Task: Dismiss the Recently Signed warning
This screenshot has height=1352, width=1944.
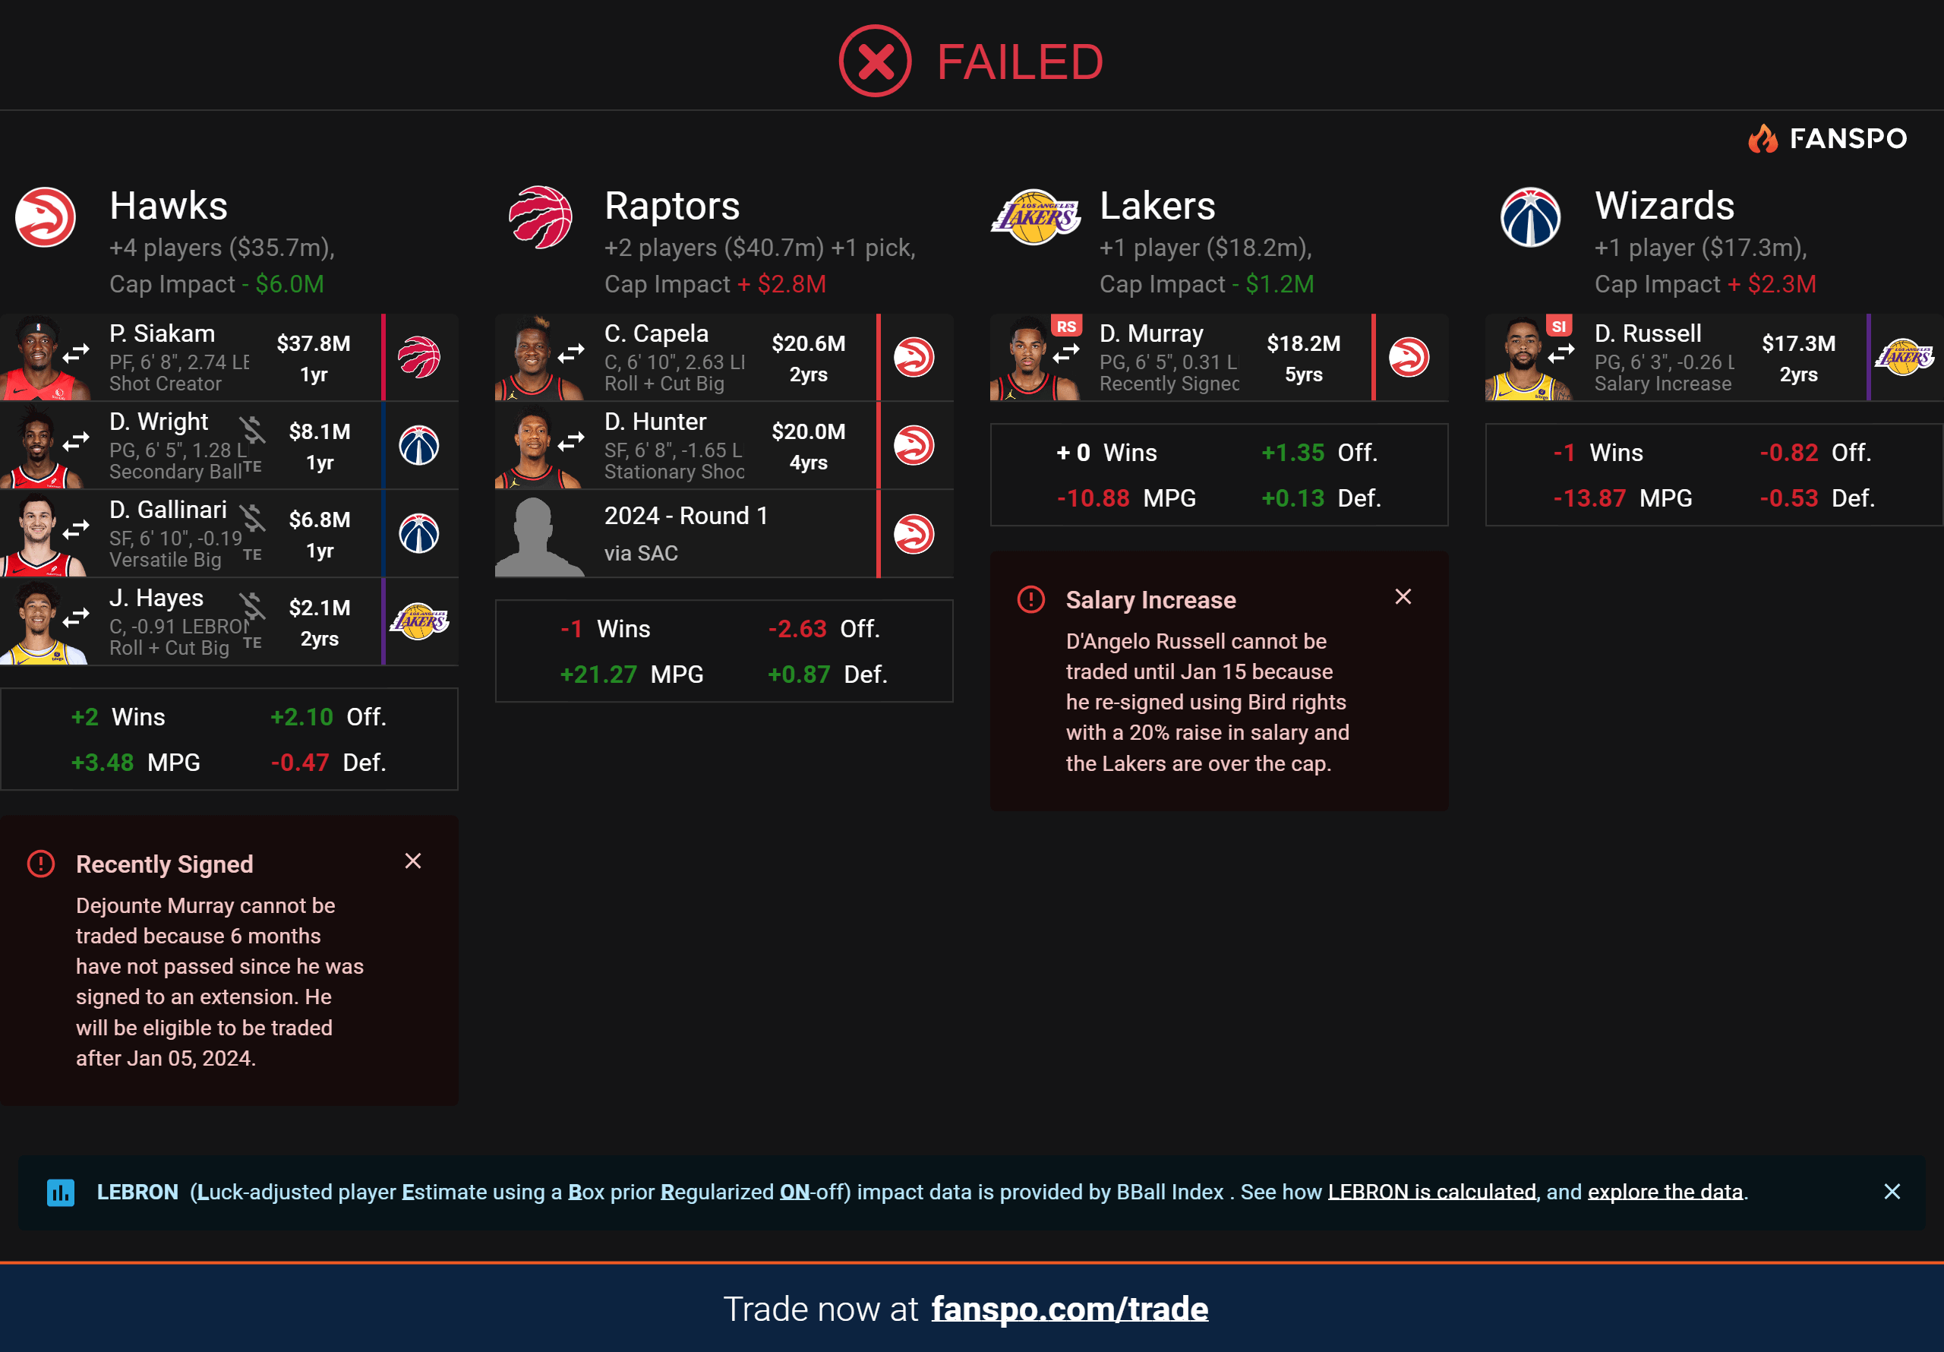Action: coord(413,861)
